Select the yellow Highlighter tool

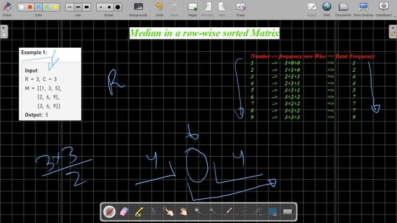point(139,212)
